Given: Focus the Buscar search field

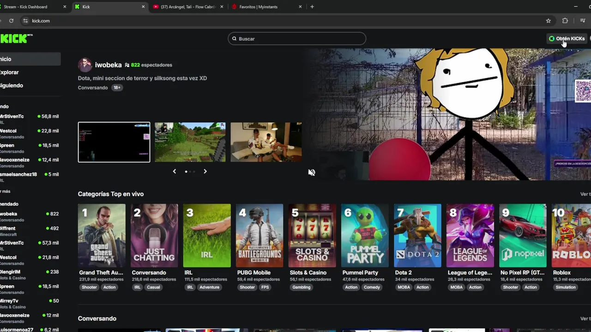Looking at the screenshot, I should tap(297, 39).
